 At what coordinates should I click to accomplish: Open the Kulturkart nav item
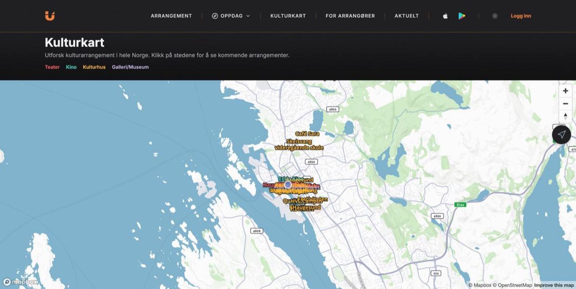[288, 16]
